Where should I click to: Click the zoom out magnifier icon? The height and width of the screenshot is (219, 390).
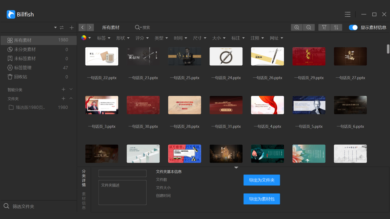[309, 27]
